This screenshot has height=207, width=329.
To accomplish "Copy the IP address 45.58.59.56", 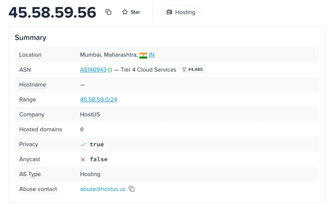I will [x=108, y=12].
